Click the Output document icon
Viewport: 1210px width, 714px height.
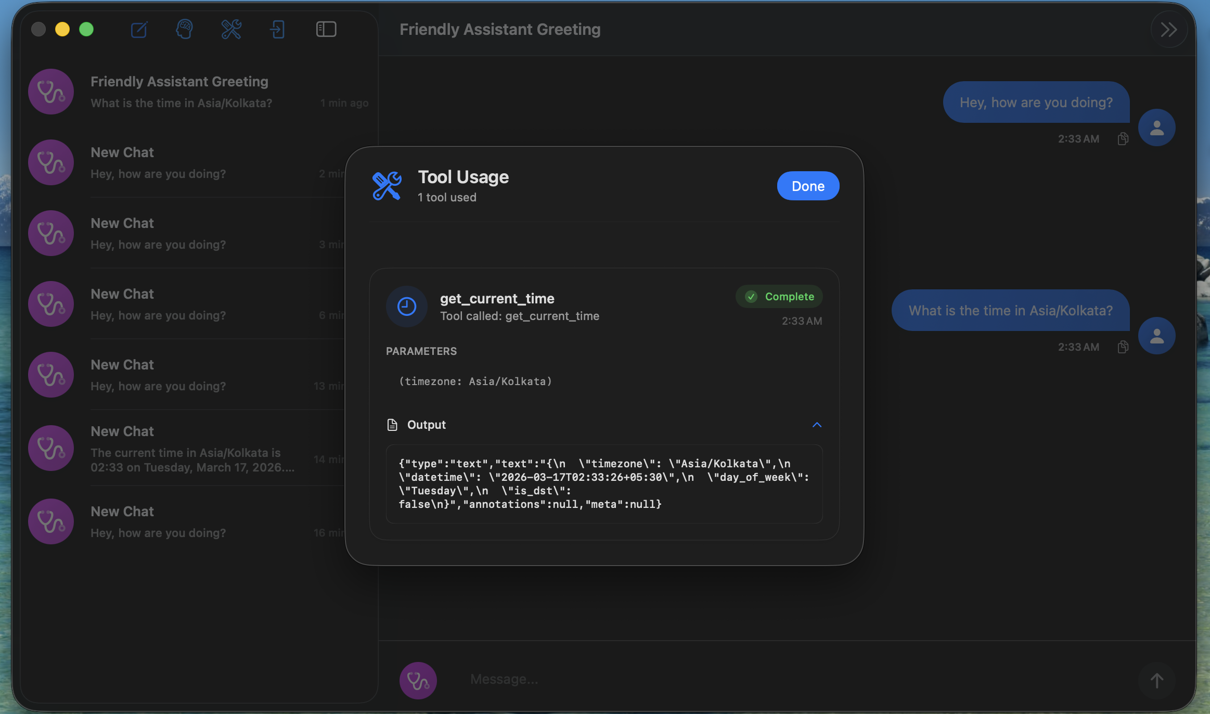pyautogui.click(x=393, y=424)
